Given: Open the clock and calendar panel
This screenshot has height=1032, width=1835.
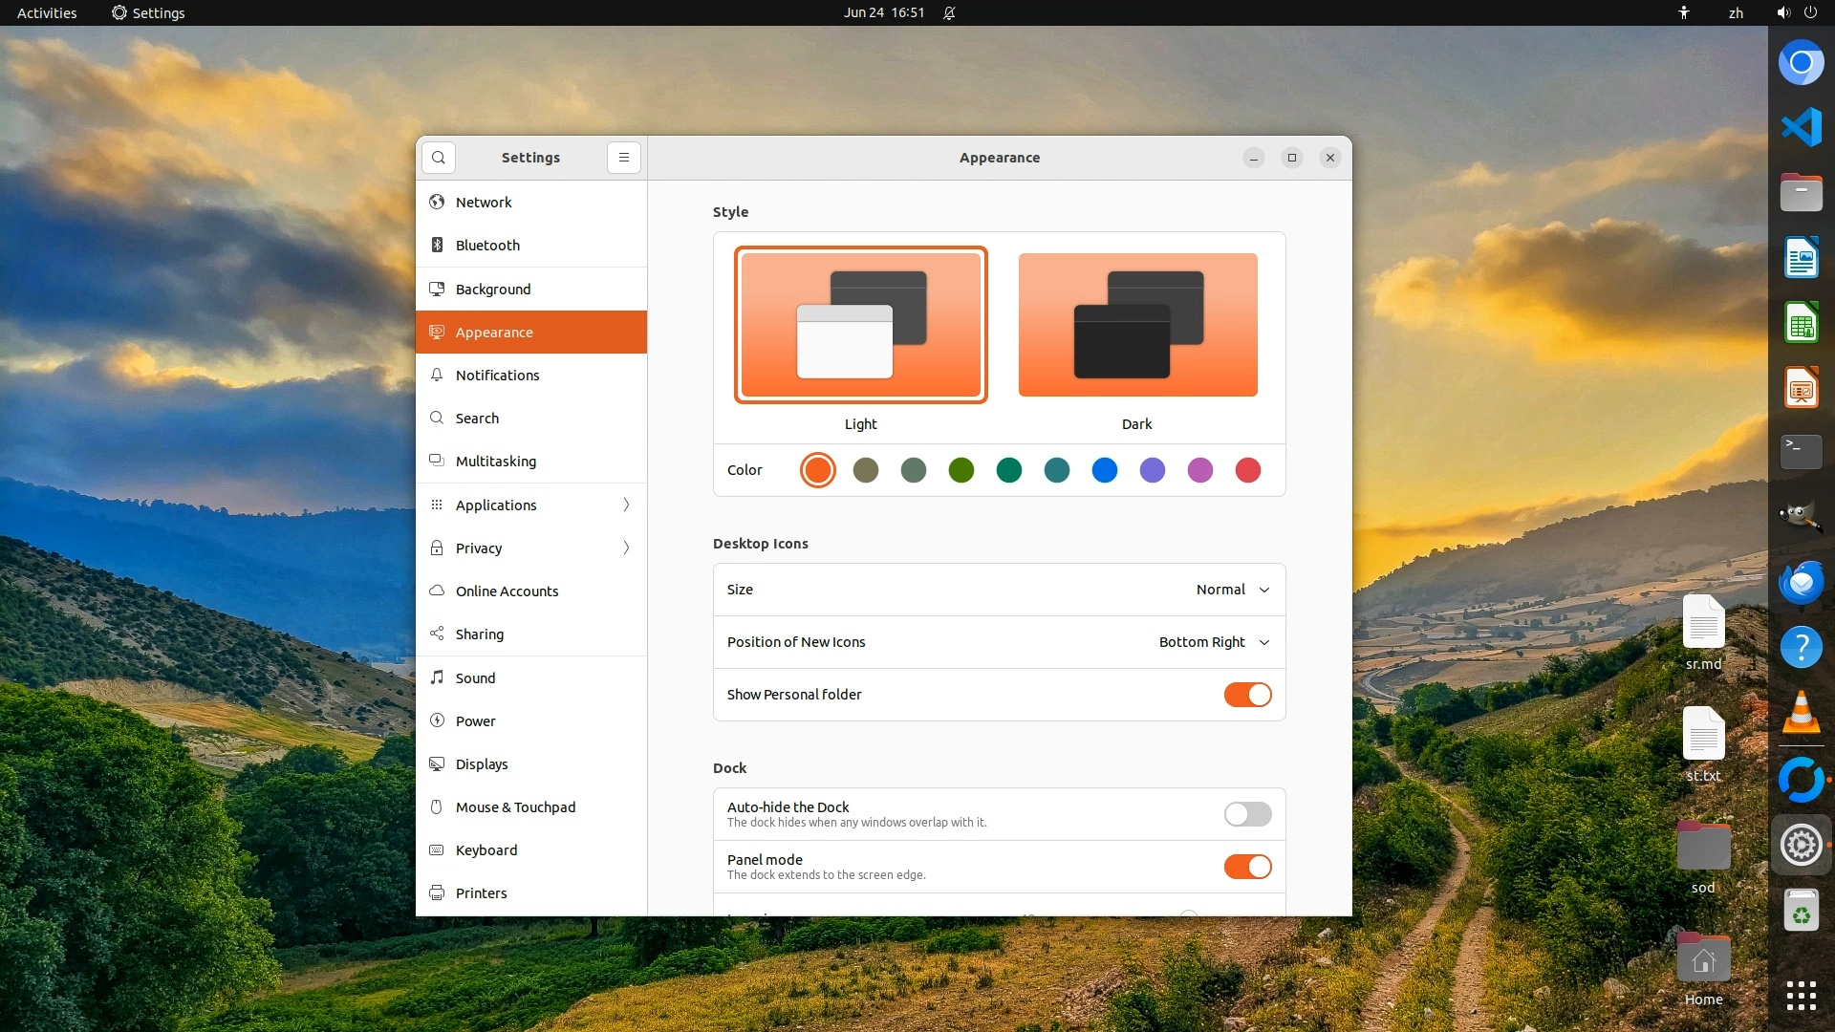Looking at the screenshot, I should (x=884, y=12).
